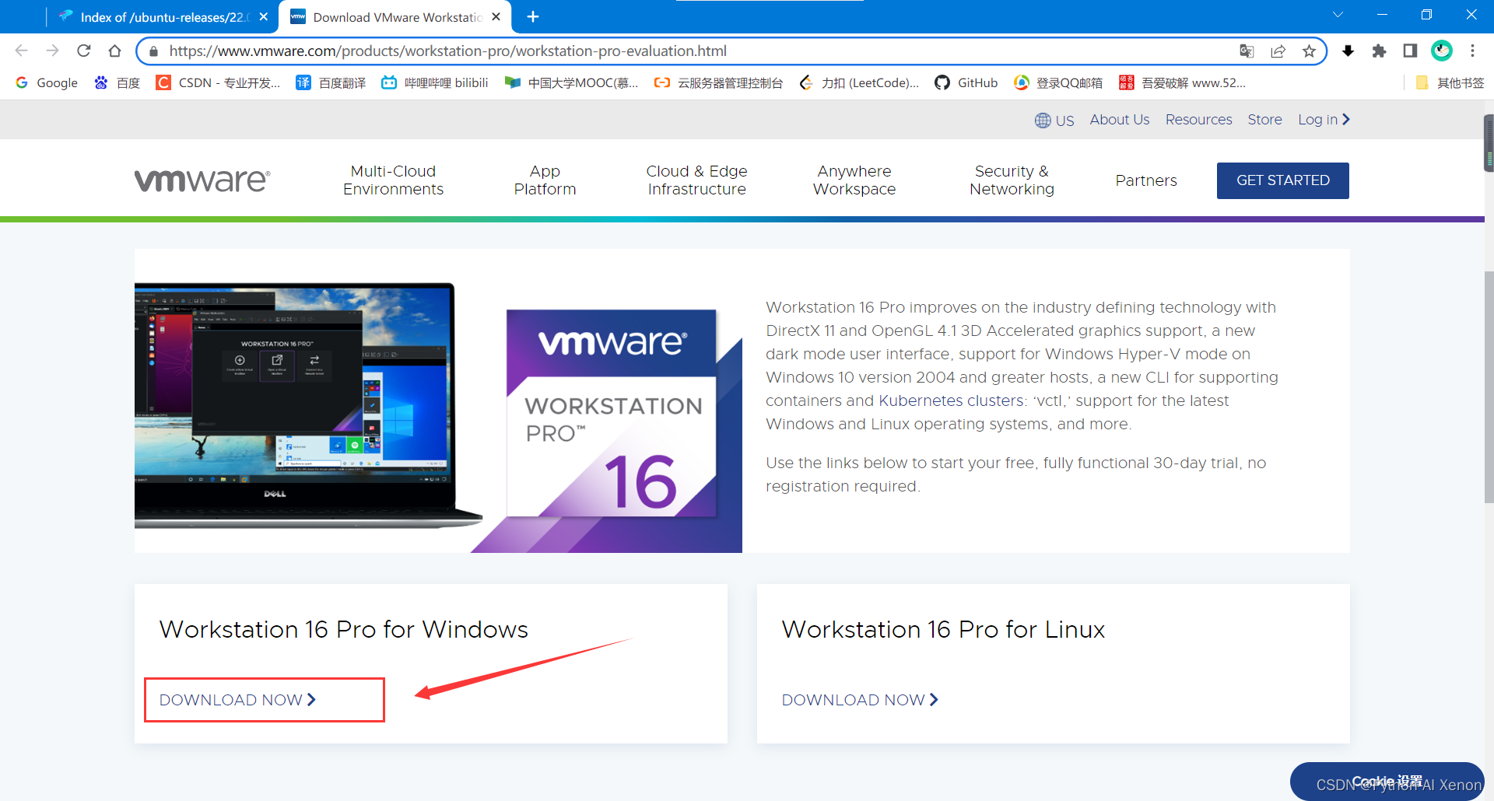Open Security & Networking menu
This screenshot has height=801, width=1494.
click(x=1012, y=180)
